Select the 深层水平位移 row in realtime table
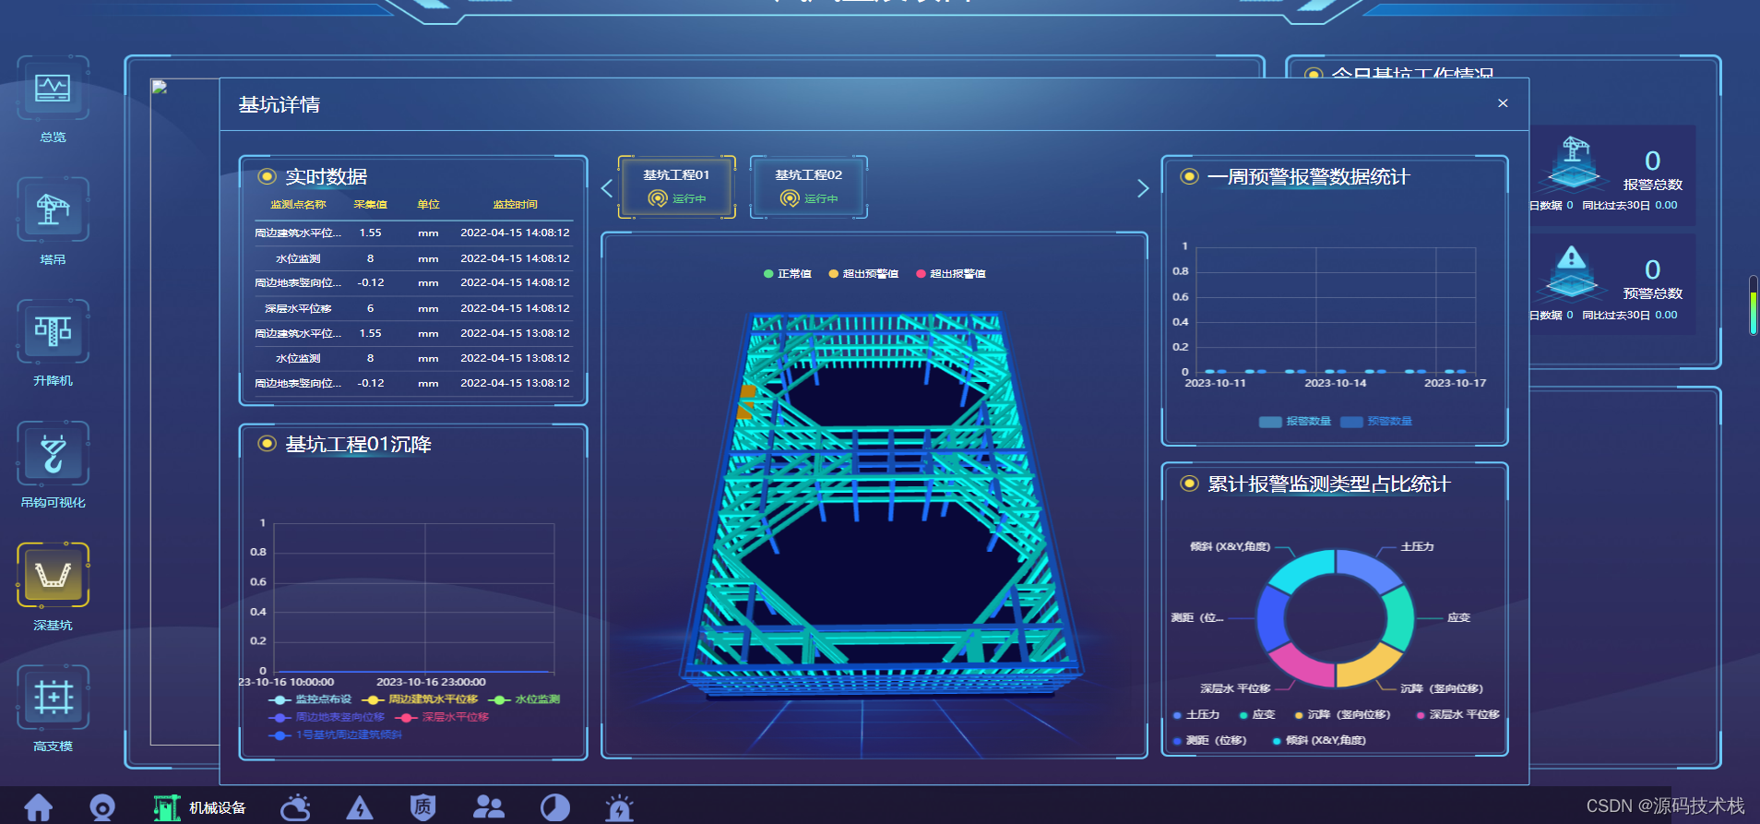Viewport: 1760px width, 824px height. (413, 309)
